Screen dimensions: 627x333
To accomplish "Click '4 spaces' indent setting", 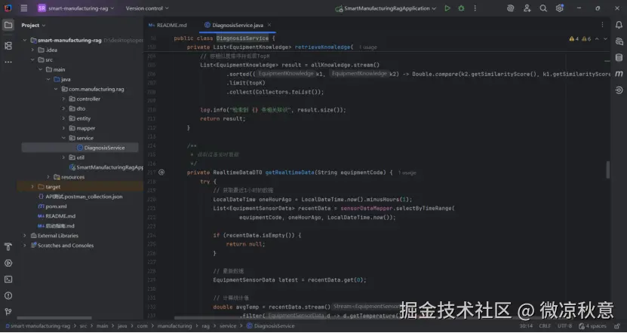I will click(592, 326).
